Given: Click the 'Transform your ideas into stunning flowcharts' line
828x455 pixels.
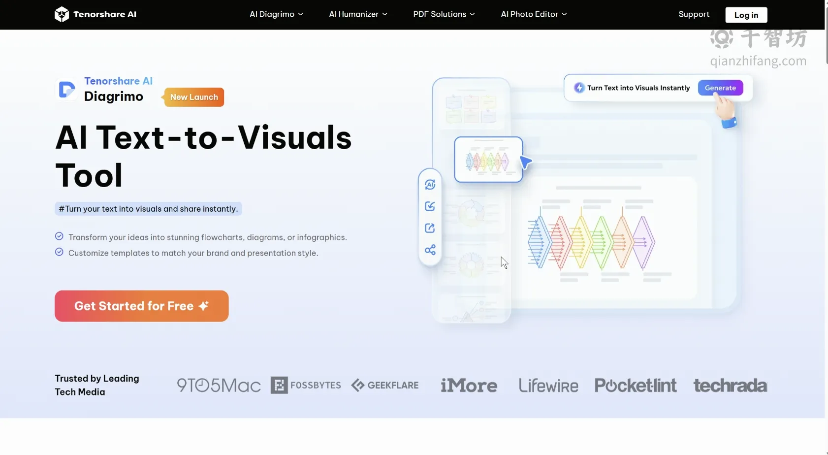Looking at the screenshot, I should [x=208, y=237].
